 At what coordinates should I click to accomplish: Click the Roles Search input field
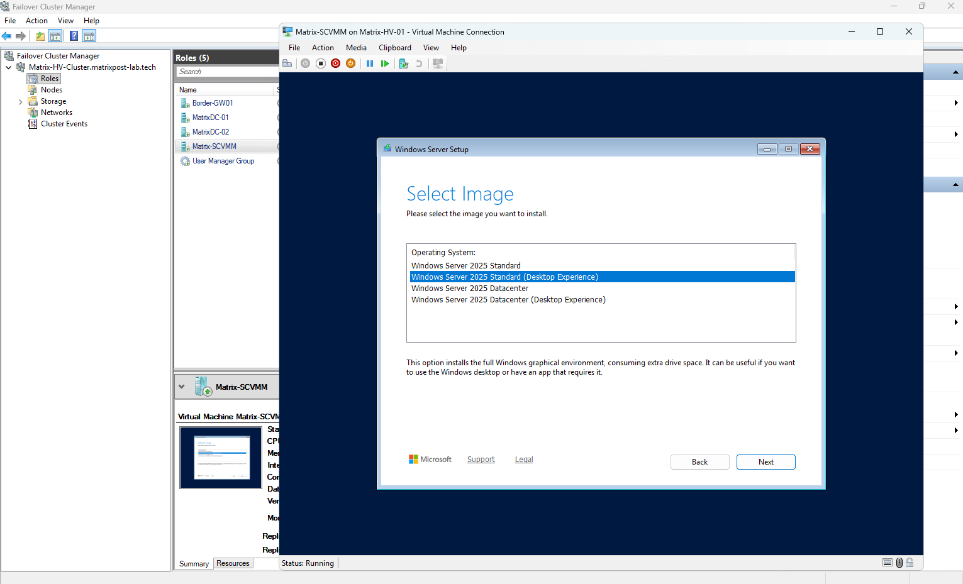227,72
